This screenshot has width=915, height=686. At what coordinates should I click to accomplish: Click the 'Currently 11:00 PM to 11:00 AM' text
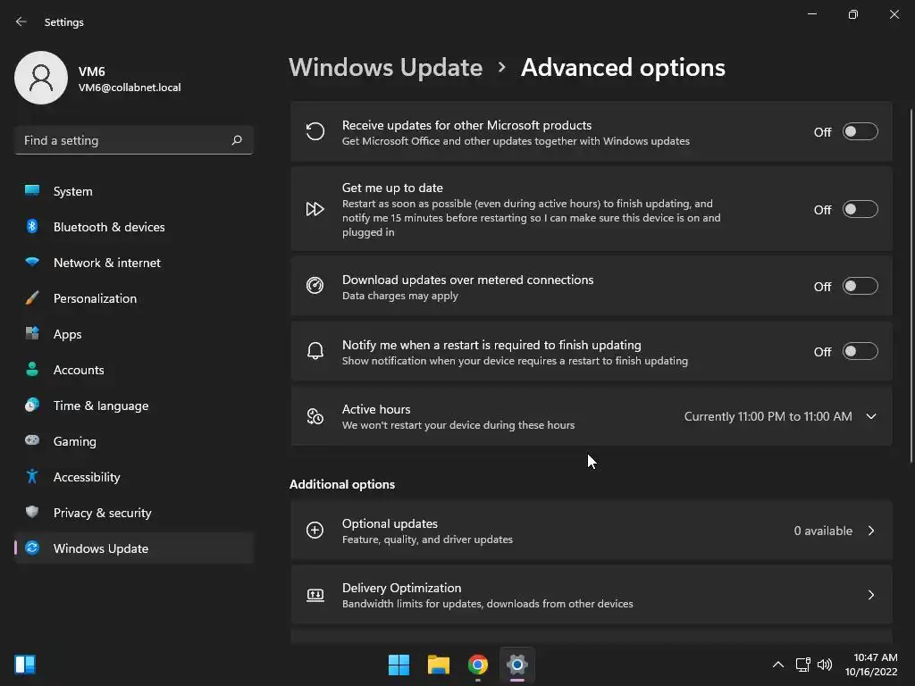click(768, 416)
